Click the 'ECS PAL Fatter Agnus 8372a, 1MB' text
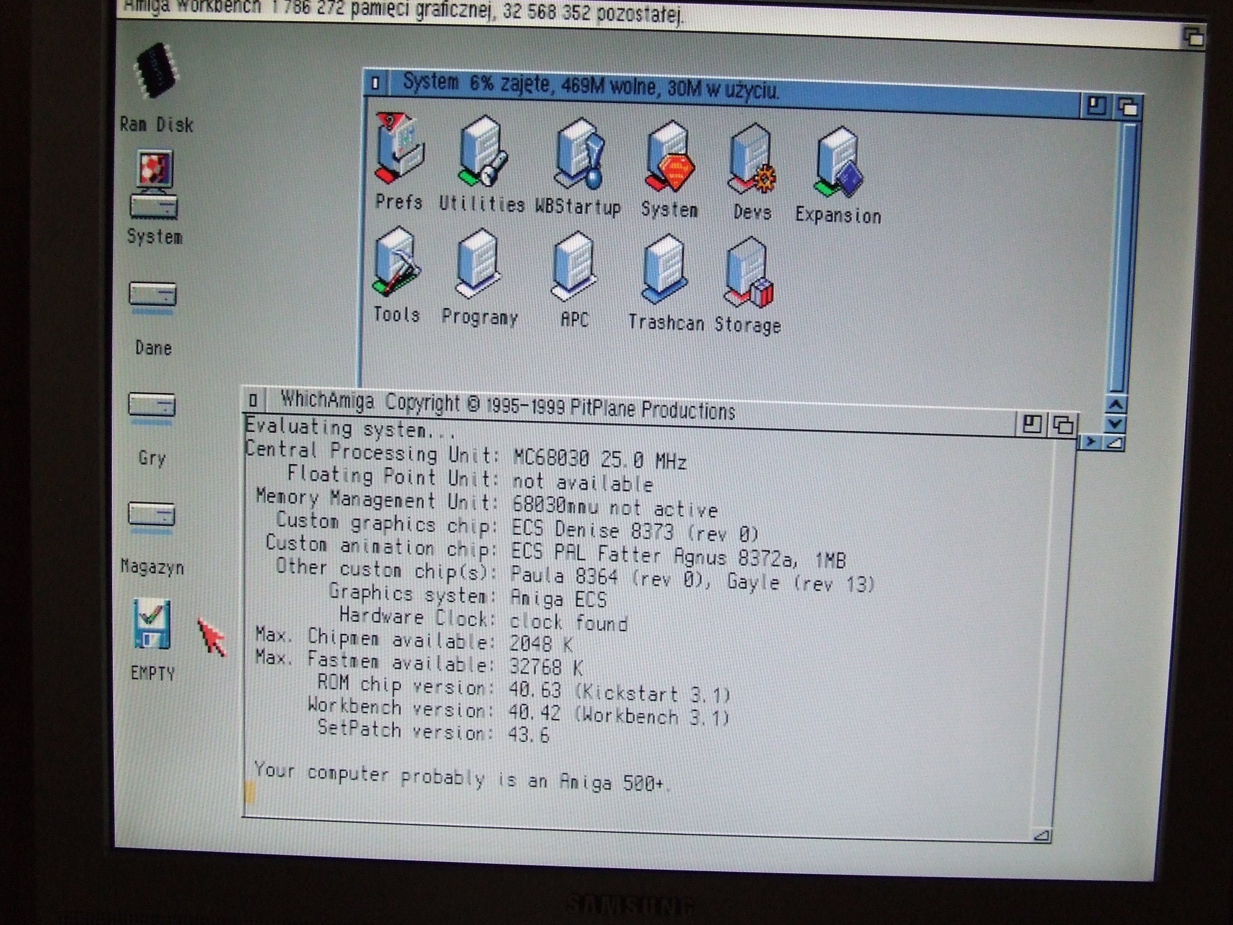The width and height of the screenshot is (1233, 925). (678, 555)
